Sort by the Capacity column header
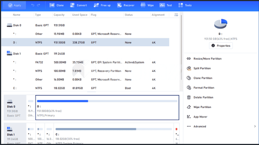 (x=59, y=15)
